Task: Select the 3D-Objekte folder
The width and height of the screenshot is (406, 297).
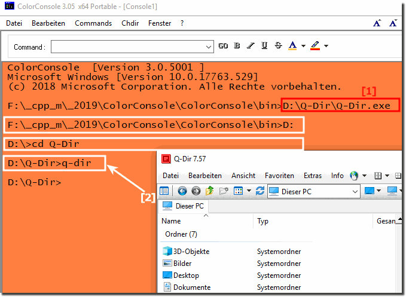Action: 191,252
